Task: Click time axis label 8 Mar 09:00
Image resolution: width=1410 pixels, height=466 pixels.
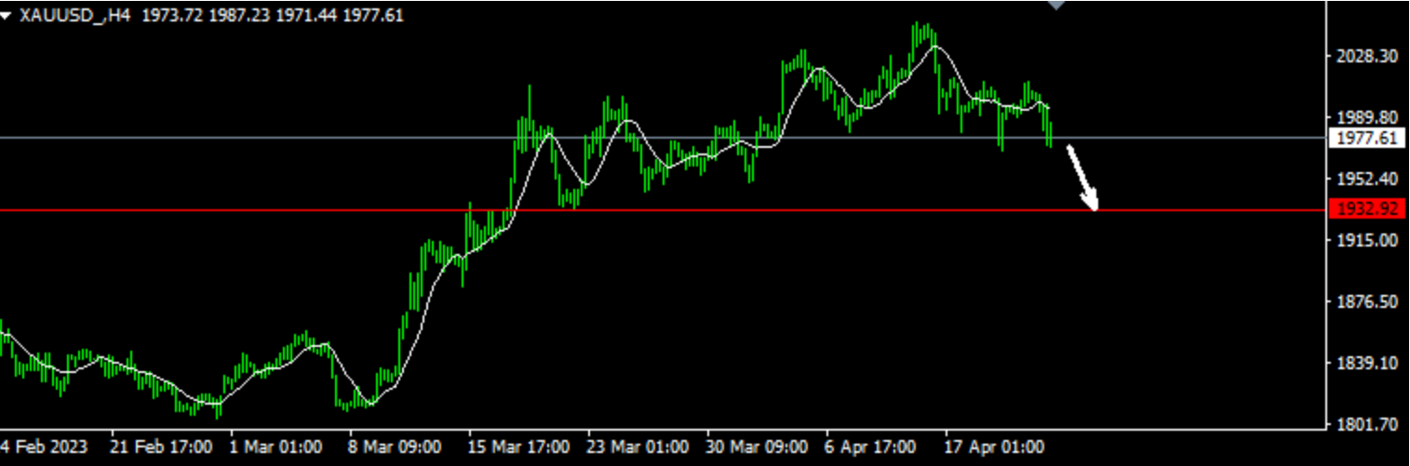Action: pos(396,446)
